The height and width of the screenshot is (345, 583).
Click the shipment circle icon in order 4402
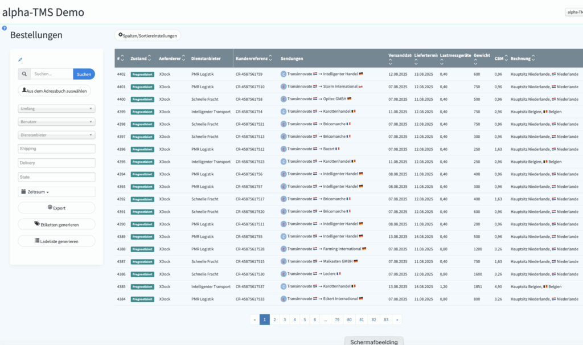pos(284,74)
